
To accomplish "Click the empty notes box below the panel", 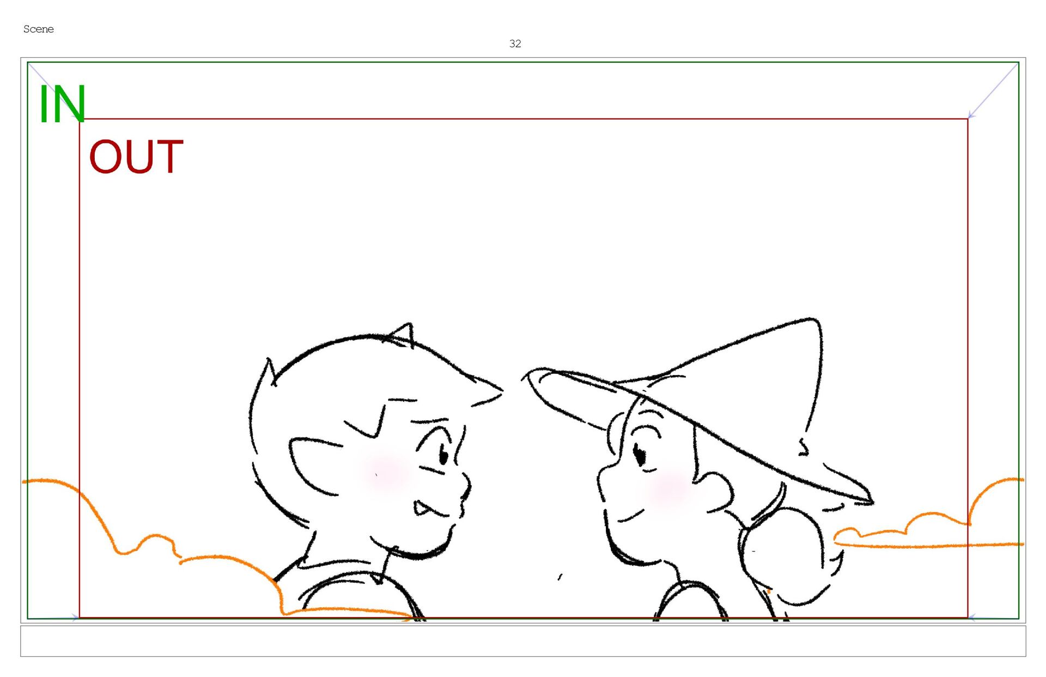I will 523,641.
